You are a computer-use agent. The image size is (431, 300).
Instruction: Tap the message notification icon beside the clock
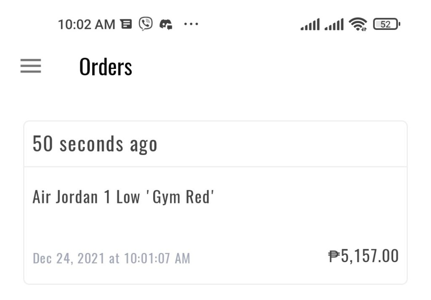tap(126, 24)
